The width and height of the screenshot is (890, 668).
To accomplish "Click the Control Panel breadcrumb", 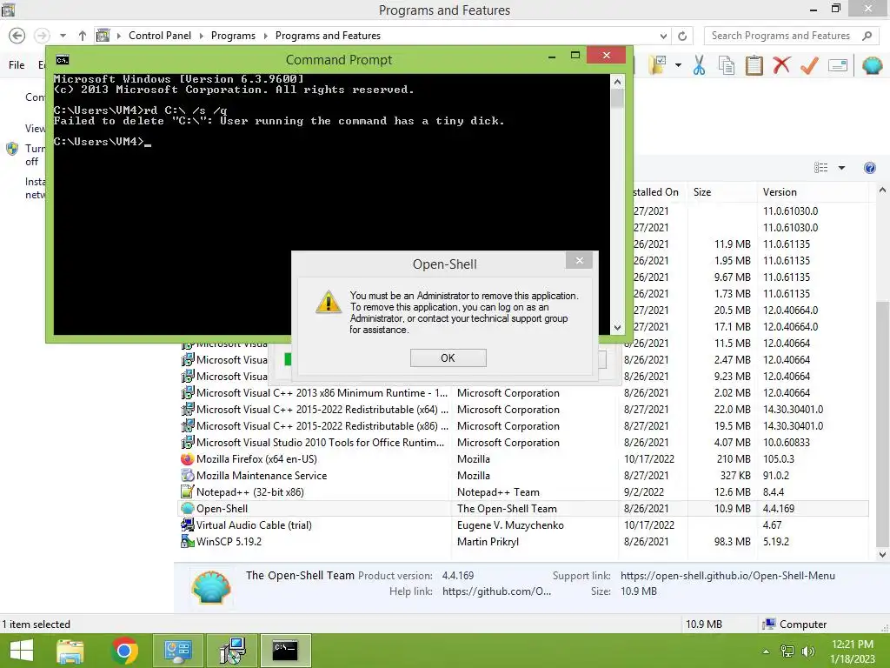I will tap(160, 35).
